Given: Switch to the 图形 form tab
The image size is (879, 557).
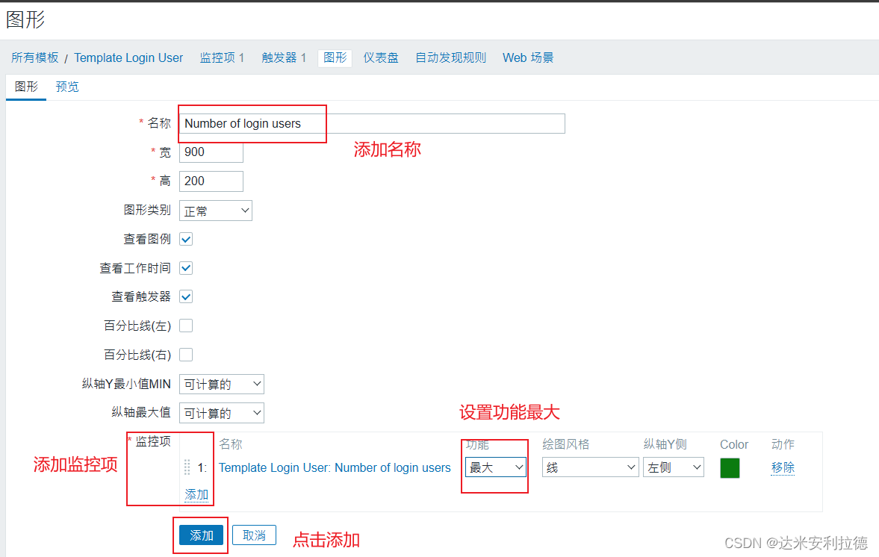Looking at the screenshot, I should (x=26, y=87).
